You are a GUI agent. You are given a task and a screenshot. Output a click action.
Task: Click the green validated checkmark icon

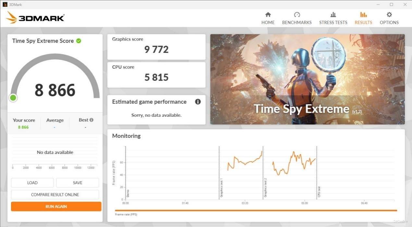(x=79, y=41)
